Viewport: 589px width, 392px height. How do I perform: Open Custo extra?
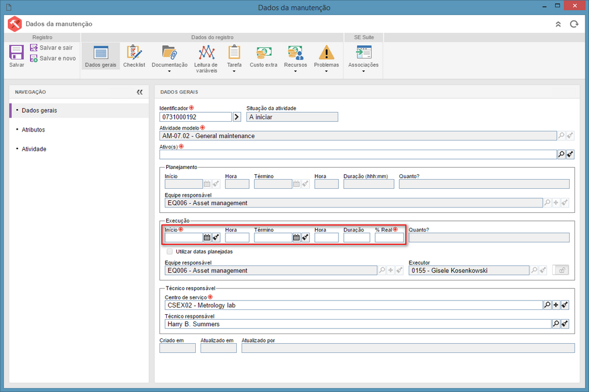click(x=263, y=56)
